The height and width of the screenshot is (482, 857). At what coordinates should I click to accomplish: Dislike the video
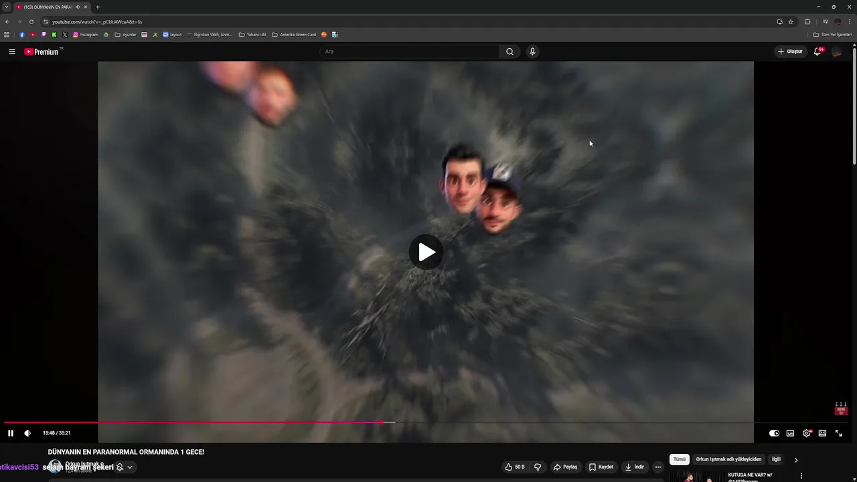tap(538, 467)
